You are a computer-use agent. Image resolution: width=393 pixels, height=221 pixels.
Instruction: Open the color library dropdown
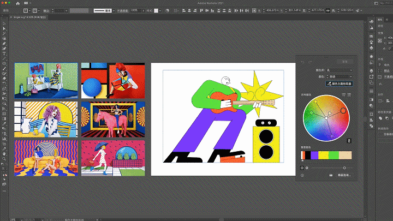point(338,70)
